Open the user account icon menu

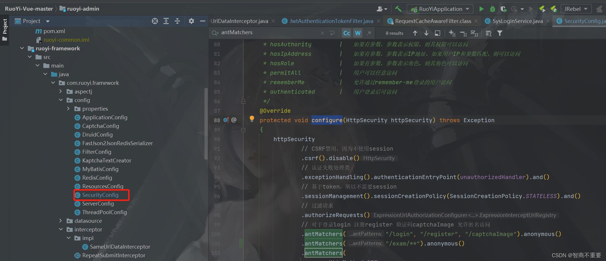382,9
